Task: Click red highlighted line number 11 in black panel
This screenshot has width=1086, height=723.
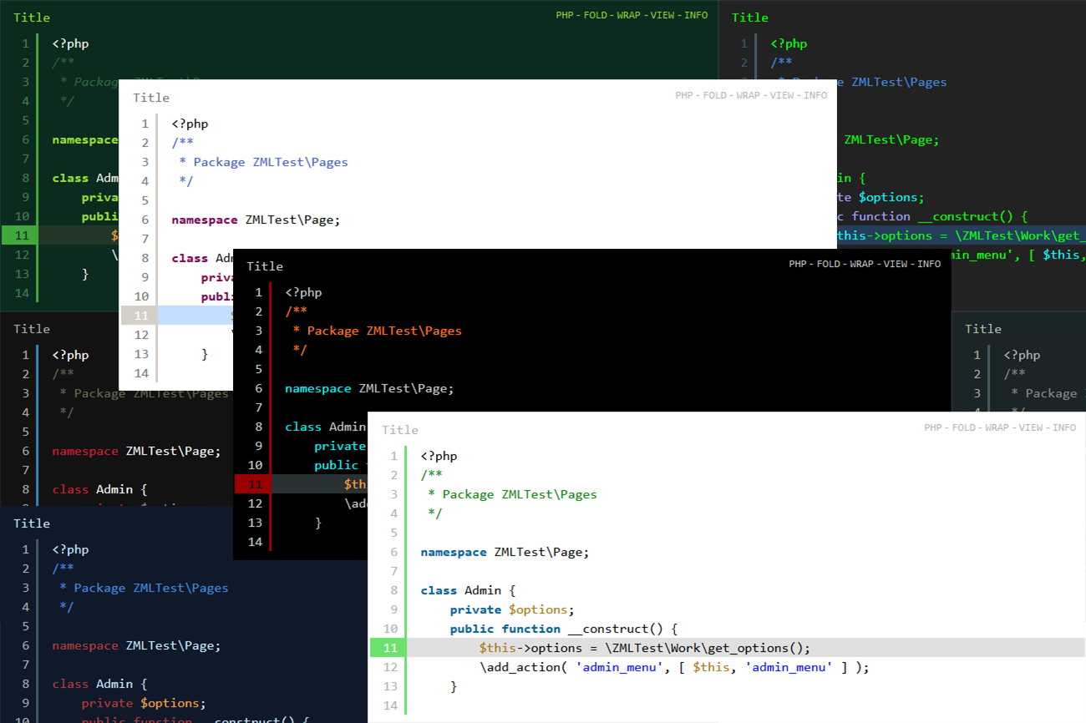Action: click(255, 484)
